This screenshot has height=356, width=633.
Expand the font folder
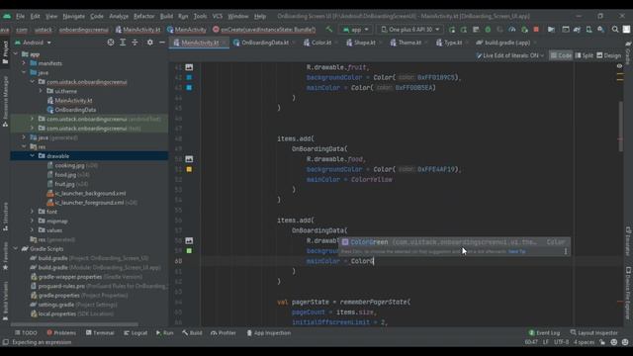tap(33, 212)
